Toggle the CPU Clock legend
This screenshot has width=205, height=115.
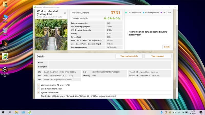tap(166, 13)
